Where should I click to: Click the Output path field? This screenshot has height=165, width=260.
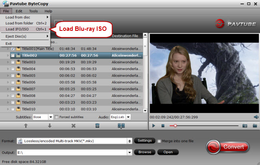click(72, 152)
